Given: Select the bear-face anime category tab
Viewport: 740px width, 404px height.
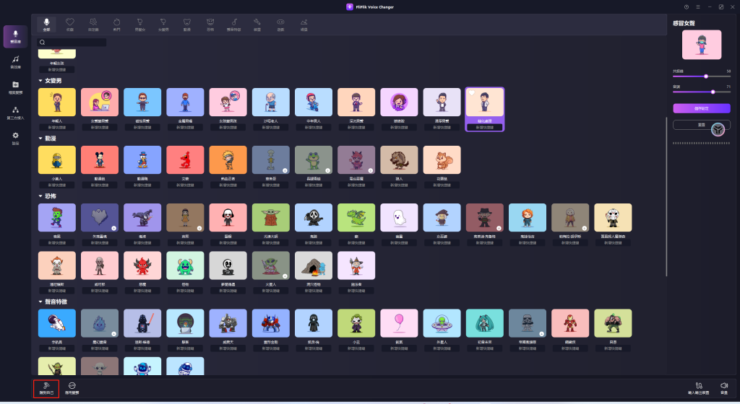Looking at the screenshot, I should (187, 25).
